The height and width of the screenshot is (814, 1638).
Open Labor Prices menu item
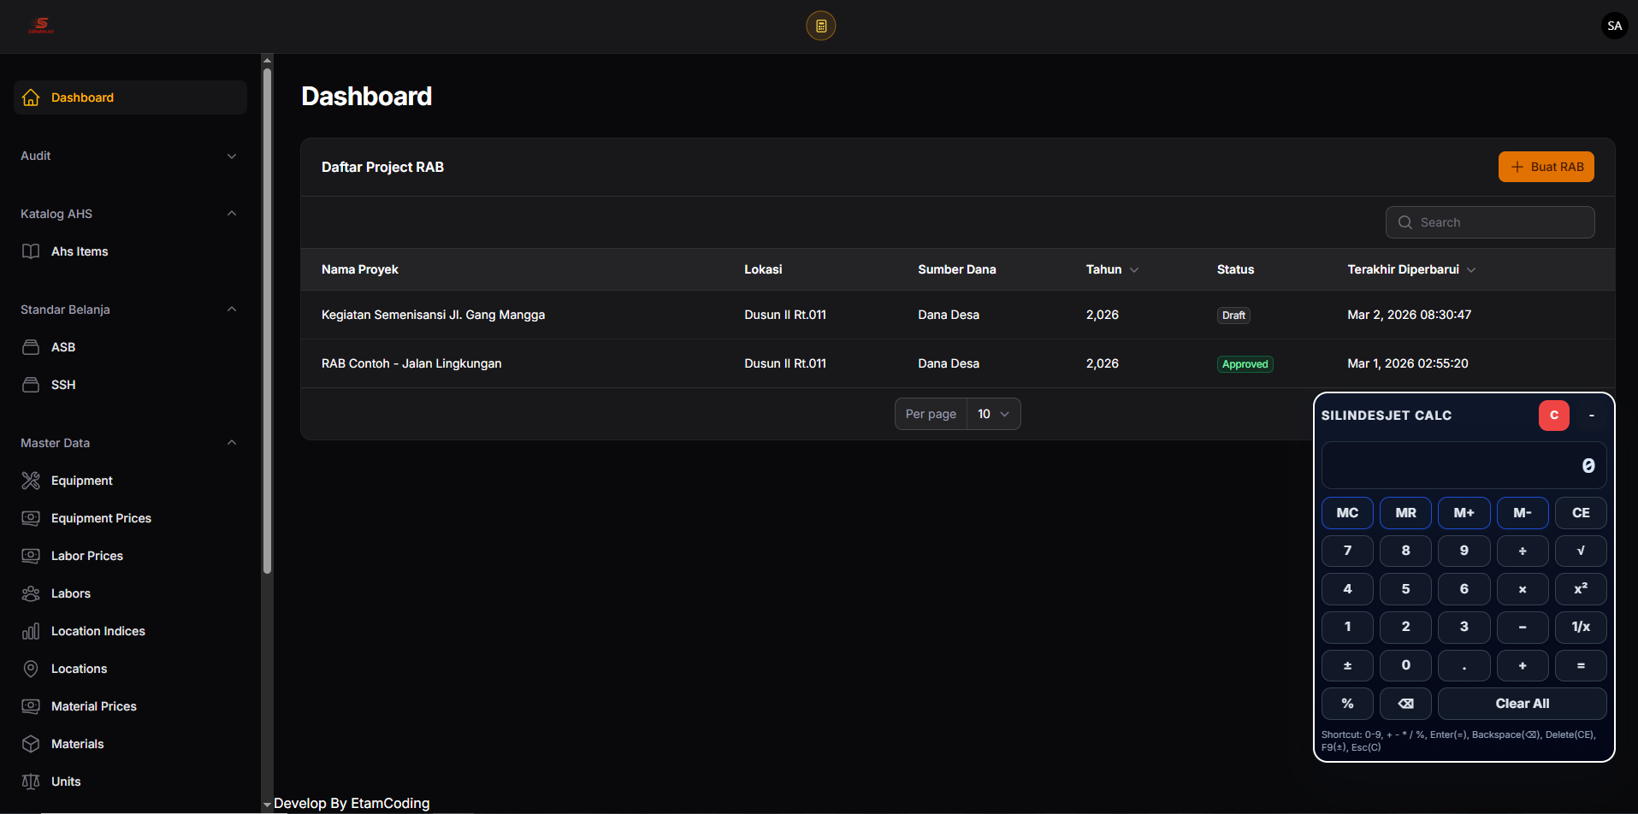(x=87, y=556)
